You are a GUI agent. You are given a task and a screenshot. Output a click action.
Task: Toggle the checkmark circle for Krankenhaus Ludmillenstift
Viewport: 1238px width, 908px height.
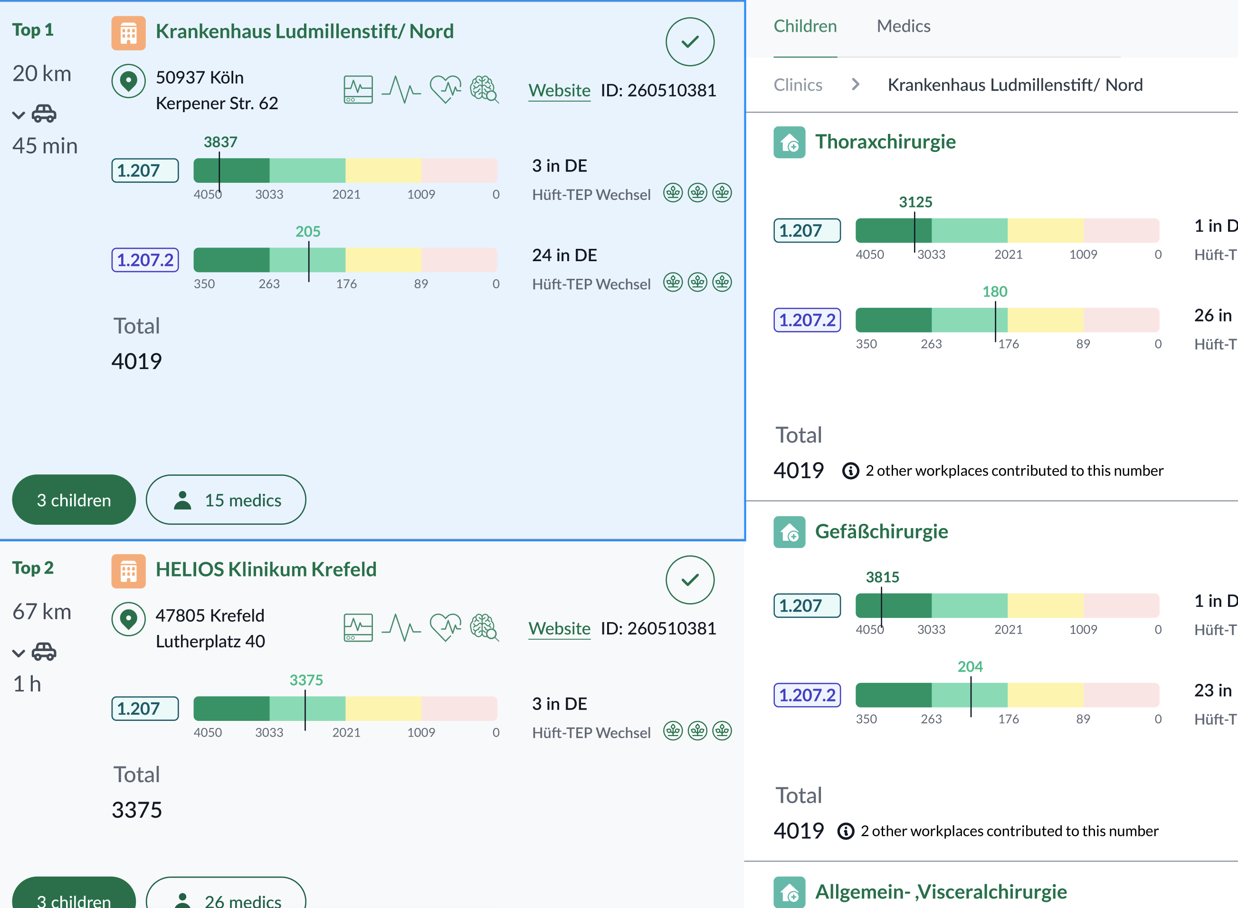[689, 42]
